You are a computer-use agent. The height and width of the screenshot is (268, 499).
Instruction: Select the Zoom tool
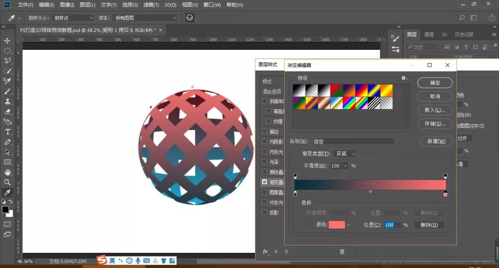7,182
